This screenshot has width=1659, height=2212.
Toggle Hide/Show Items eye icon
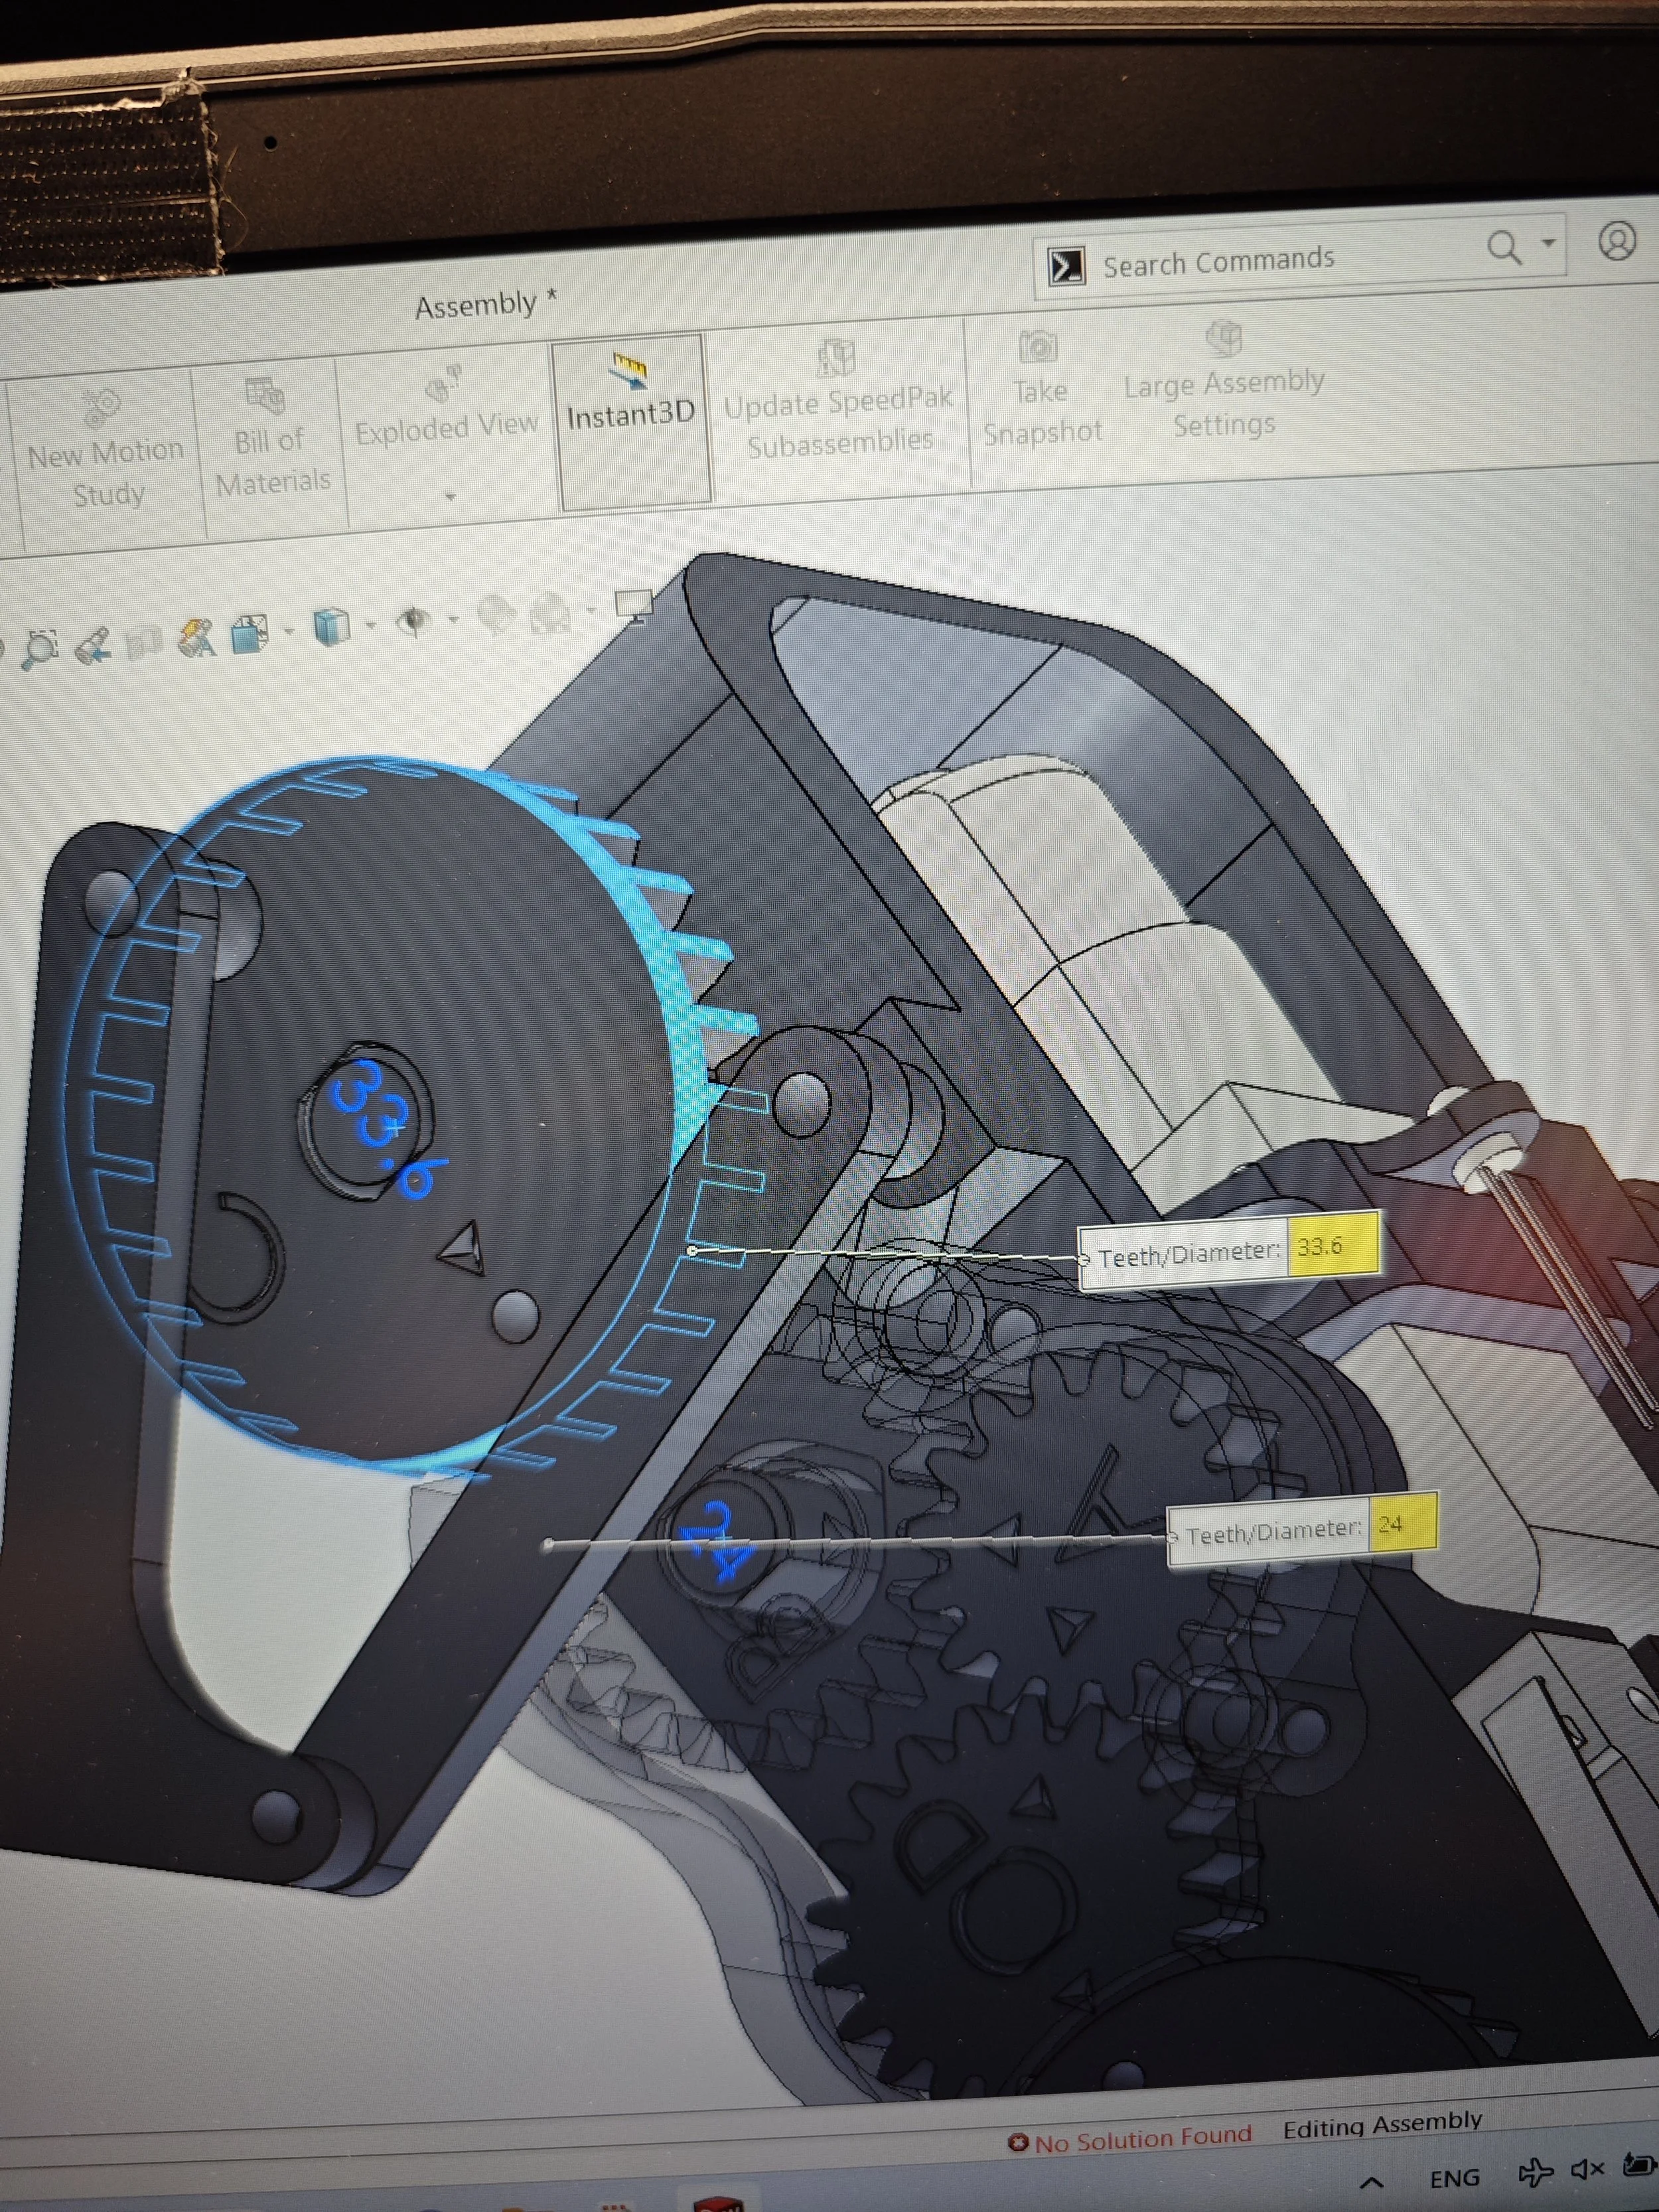click(x=412, y=621)
